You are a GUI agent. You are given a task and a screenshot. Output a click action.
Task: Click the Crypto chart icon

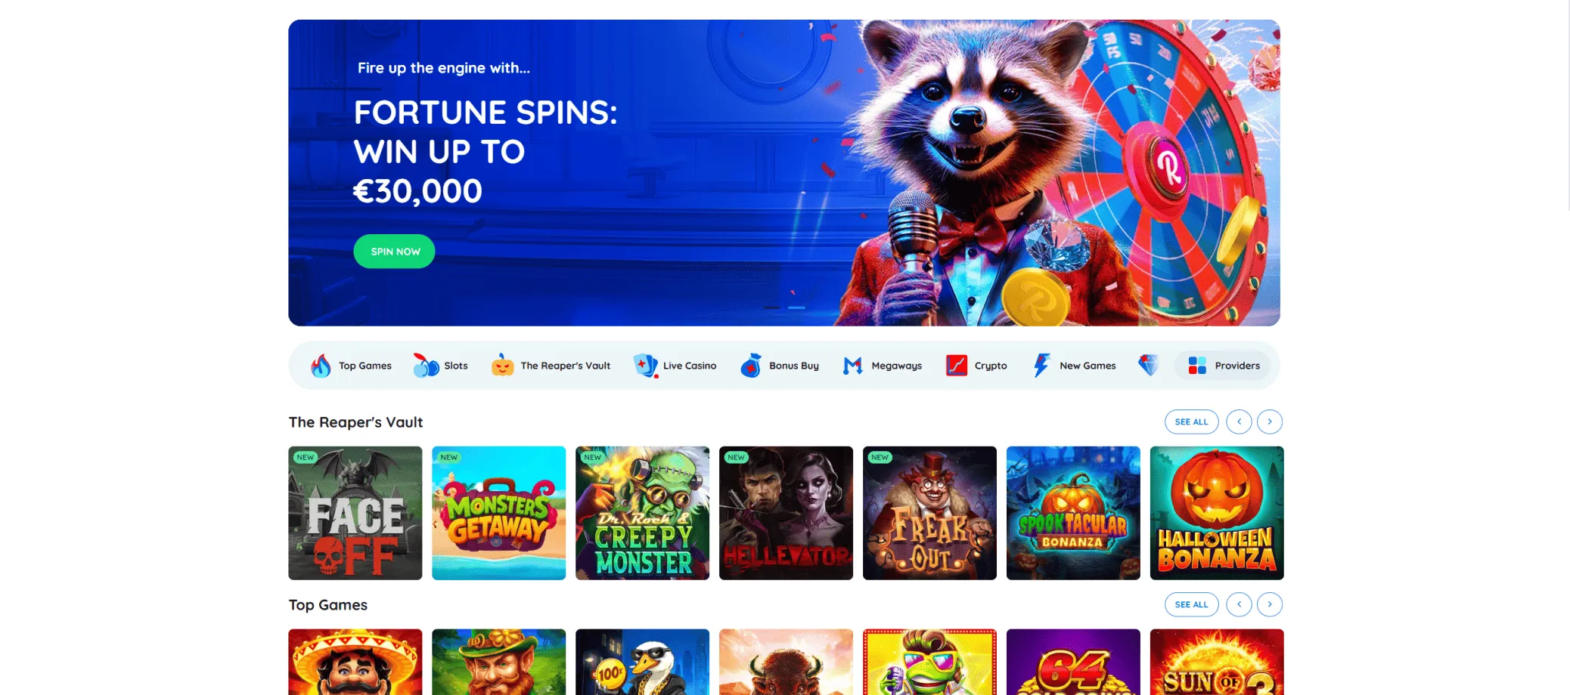(x=957, y=366)
